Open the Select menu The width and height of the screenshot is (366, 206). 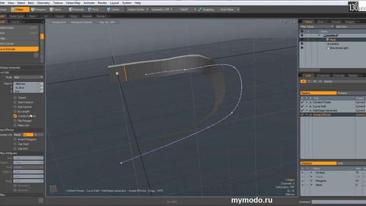(x=21, y=3)
